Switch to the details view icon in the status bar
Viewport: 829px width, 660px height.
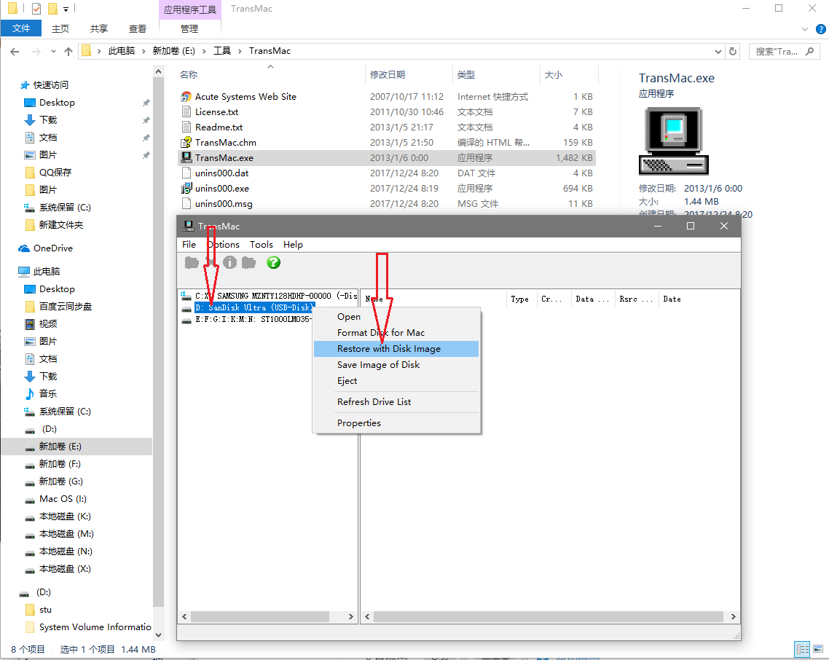pyautogui.click(x=803, y=649)
